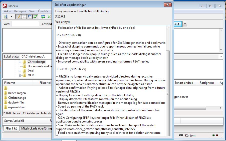Screen dimensions: 226x141
Task: Click the Lokal plats path field
Action: pyautogui.click(x=36, y=56)
